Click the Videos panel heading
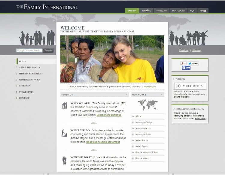The image size is (225, 175). [x=180, y=79]
